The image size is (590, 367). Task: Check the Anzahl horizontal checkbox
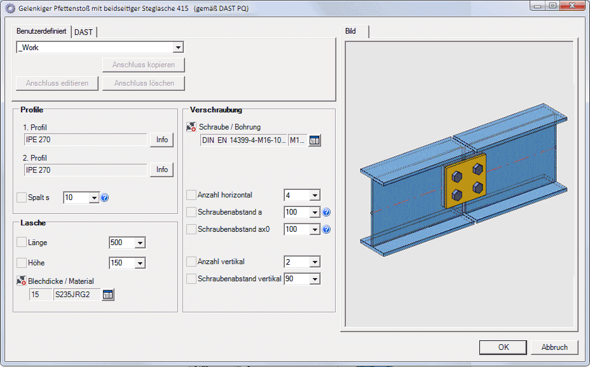point(191,195)
